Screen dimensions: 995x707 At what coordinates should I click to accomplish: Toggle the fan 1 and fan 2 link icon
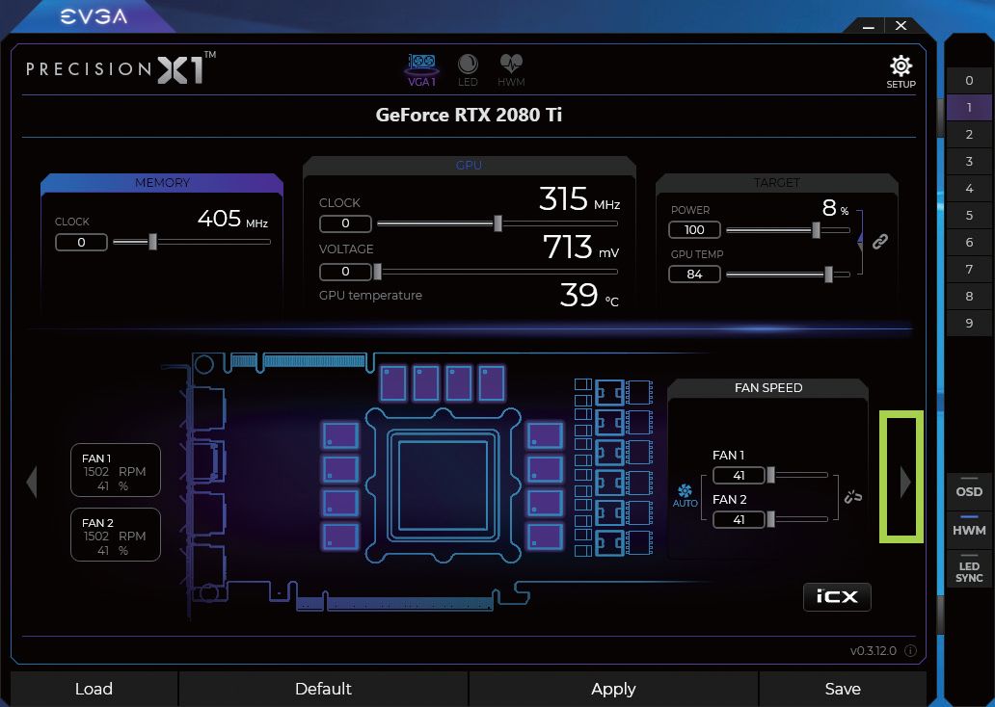pos(853,496)
